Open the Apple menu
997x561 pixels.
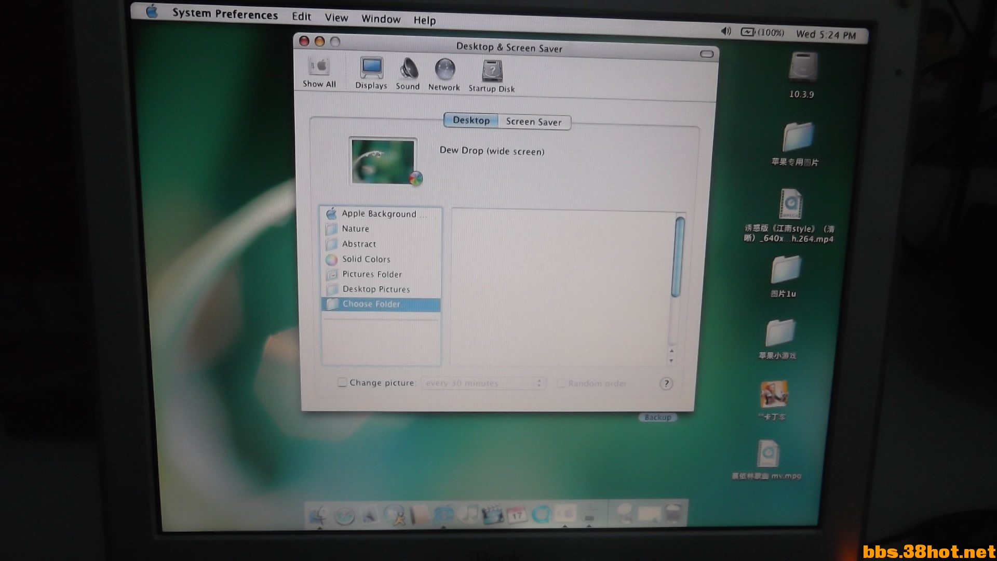point(152,11)
